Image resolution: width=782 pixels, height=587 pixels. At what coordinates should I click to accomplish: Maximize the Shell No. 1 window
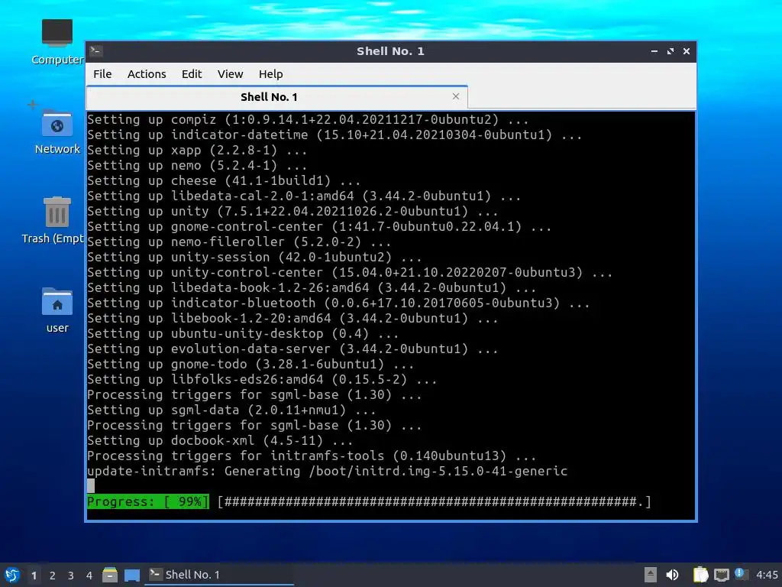click(671, 51)
